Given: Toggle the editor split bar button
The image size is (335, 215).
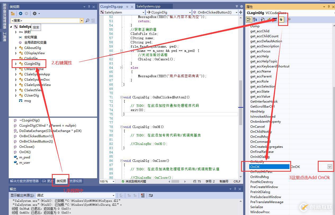Looking at the screenshot, I should pyautogui.click(x=241, y=12).
